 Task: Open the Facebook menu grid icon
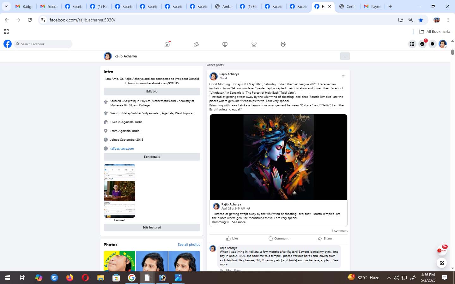coord(412,44)
